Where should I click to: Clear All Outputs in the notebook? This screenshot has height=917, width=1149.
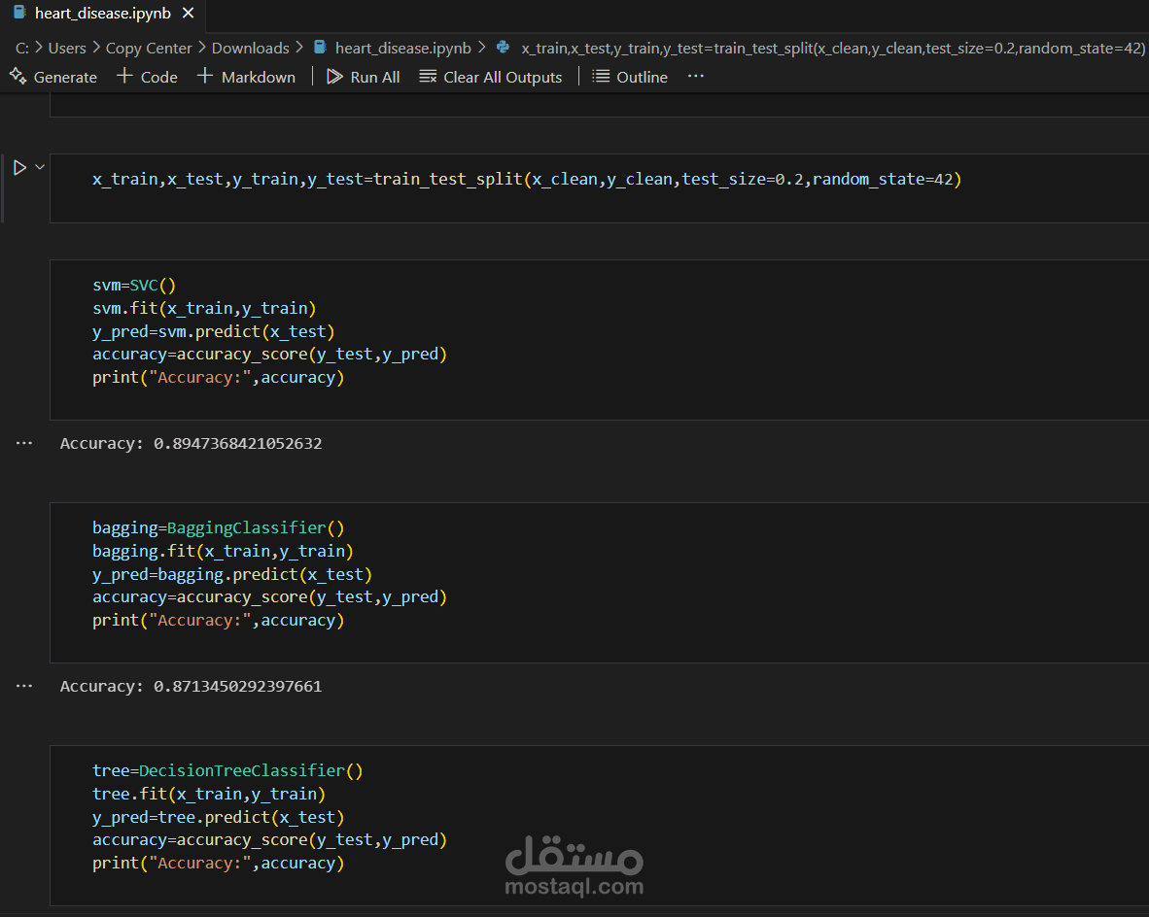click(x=490, y=77)
